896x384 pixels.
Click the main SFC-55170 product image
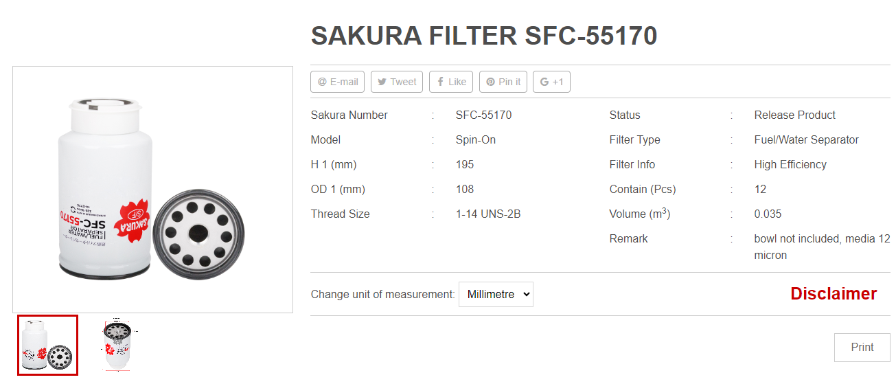click(152, 190)
